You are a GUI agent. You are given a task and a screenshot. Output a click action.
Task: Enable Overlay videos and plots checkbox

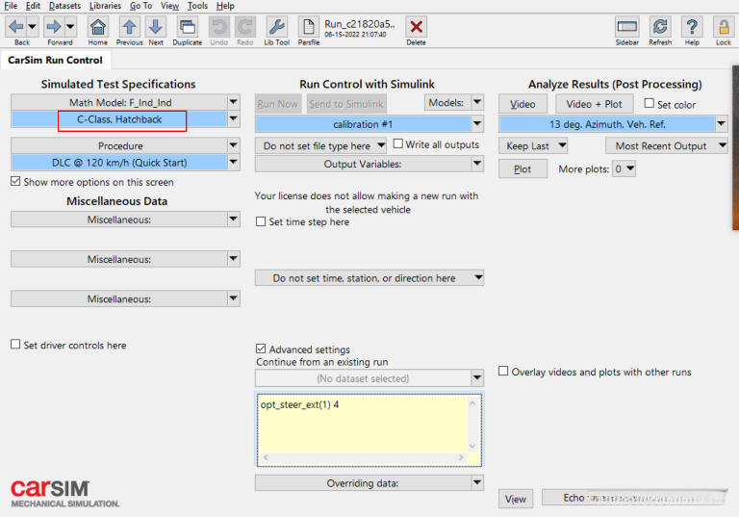tap(503, 372)
